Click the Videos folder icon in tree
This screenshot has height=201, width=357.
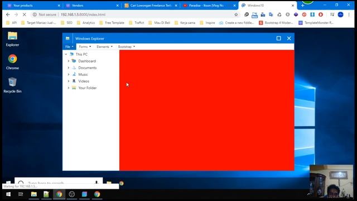pyautogui.click(x=74, y=81)
